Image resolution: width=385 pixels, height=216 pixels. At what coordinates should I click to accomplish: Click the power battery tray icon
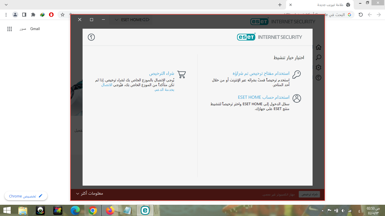336,211
